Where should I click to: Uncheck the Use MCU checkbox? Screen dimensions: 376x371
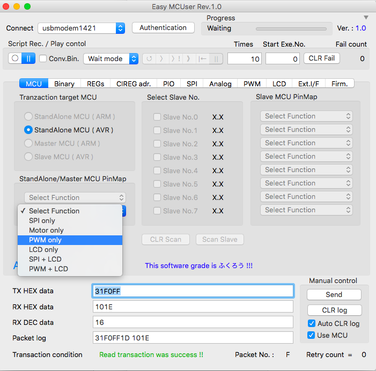point(311,335)
